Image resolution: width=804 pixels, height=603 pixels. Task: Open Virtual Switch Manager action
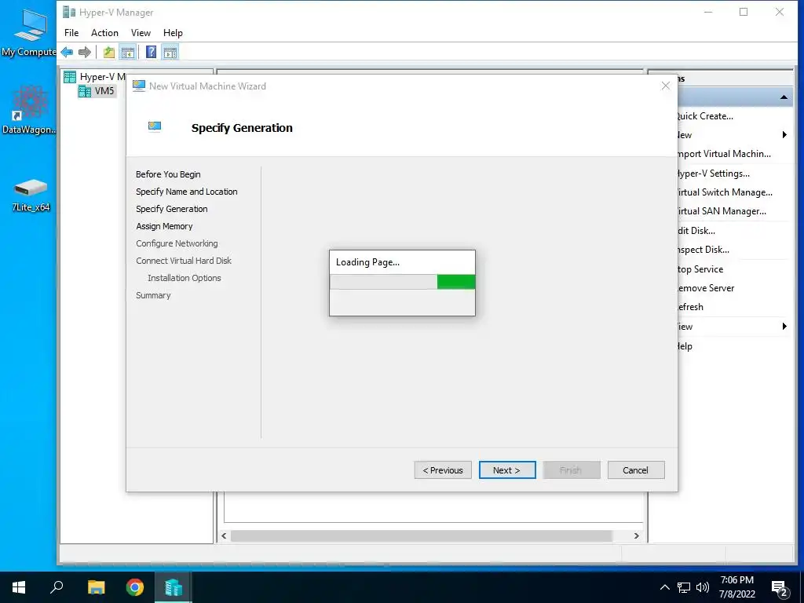pos(723,192)
